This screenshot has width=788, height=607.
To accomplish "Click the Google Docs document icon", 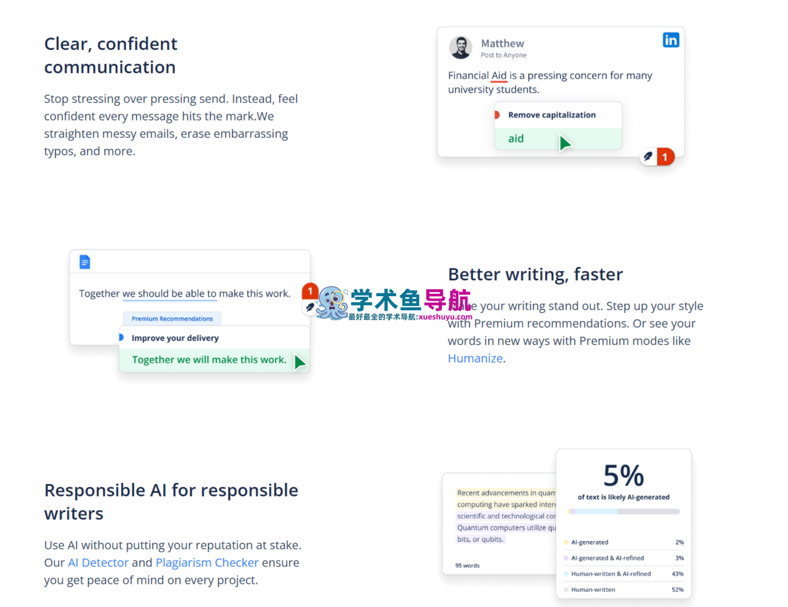I will 85,262.
